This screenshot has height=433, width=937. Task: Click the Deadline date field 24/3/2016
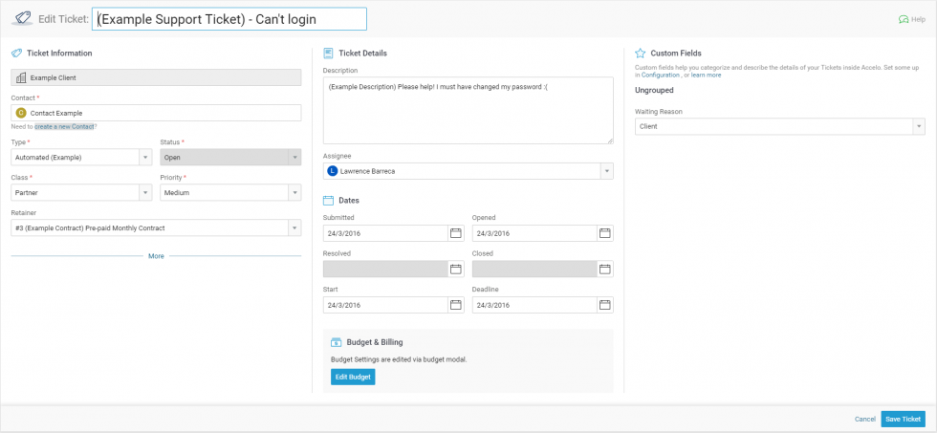click(534, 305)
